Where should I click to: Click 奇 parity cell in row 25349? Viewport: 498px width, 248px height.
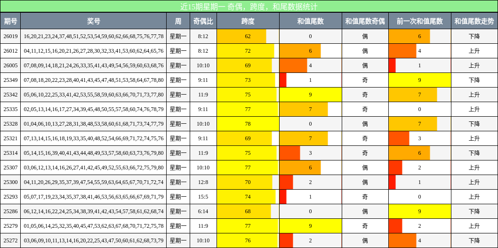point(365,80)
